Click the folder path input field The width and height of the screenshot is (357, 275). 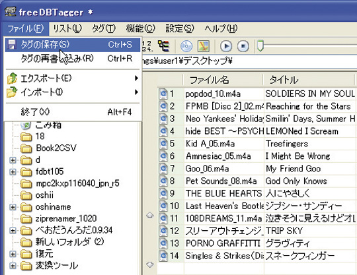[x=249, y=61]
